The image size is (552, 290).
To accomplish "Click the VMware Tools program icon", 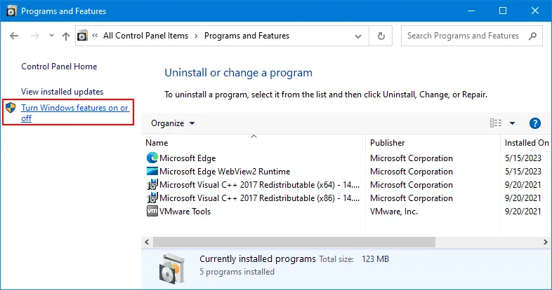I will coord(152,212).
